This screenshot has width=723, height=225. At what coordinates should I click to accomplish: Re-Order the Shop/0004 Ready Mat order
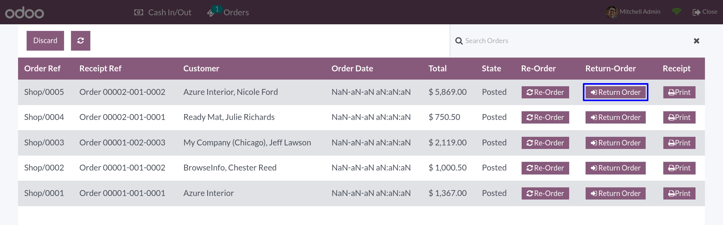545,117
